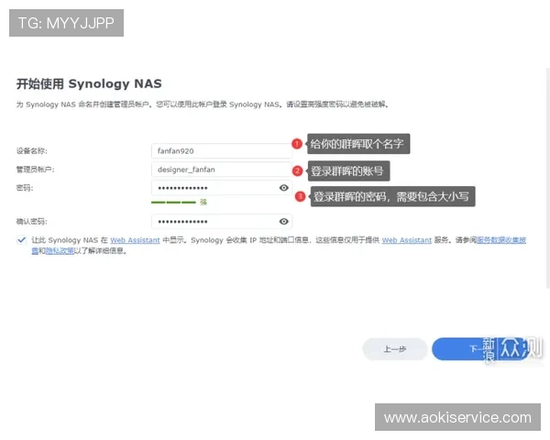Click the device name field containing fanfan920
Viewport: 550px width, 440px height.
(x=222, y=151)
